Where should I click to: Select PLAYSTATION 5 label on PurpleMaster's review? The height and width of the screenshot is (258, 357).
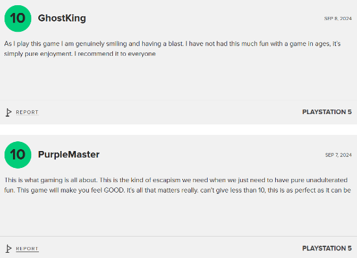click(x=327, y=248)
